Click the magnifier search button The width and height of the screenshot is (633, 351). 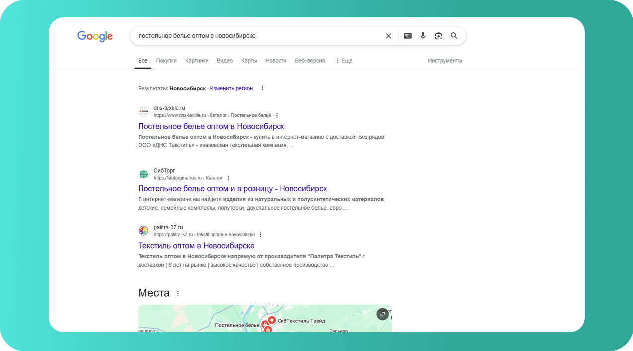[454, 36]
